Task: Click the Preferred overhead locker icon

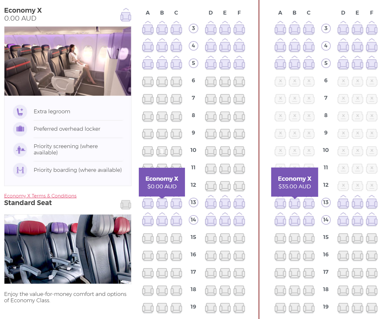Action: (20, 129)
